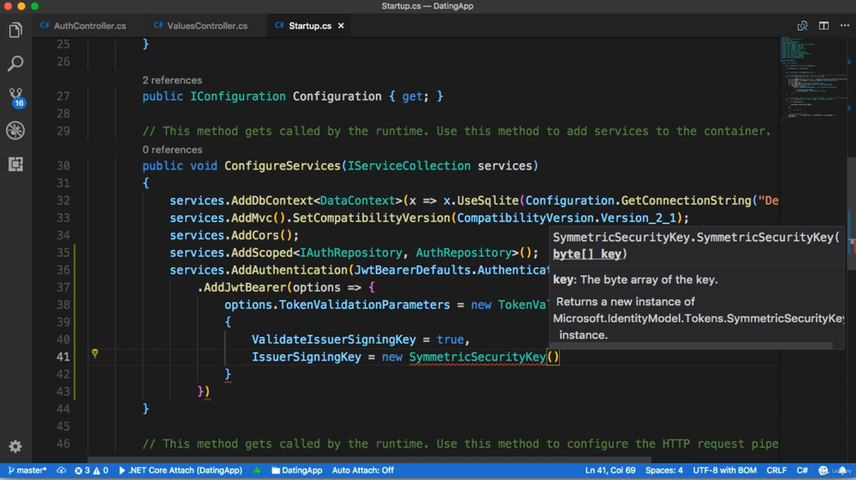The height and width of the screenshot is (480, 856).
Task: Open the editor More Actions ellipsis
Action: click(x=845, y=26)
